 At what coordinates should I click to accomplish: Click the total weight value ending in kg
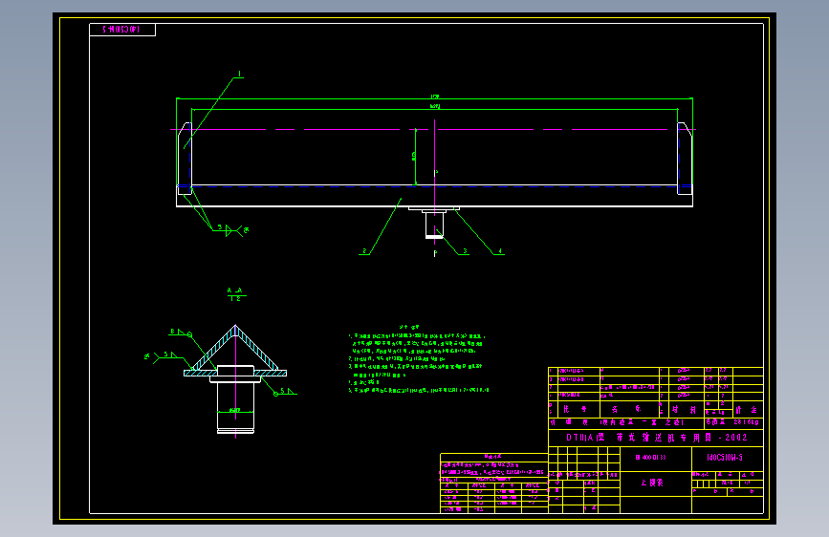(746, 422)
